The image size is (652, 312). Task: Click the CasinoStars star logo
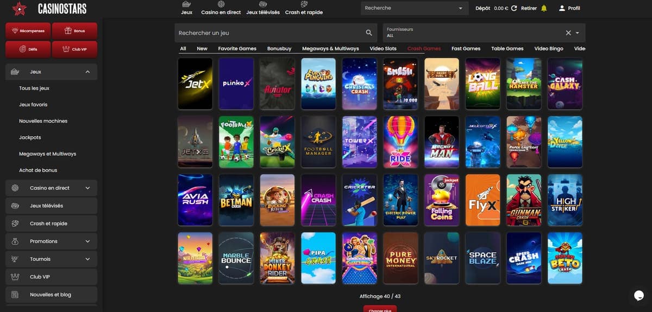click(x=20, y=9)
